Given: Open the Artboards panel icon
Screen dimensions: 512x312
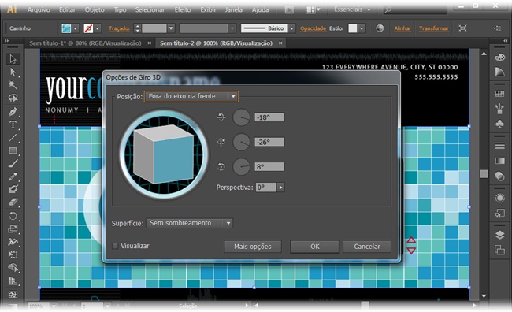Looking at the screenshot, I should pos(499,250).
